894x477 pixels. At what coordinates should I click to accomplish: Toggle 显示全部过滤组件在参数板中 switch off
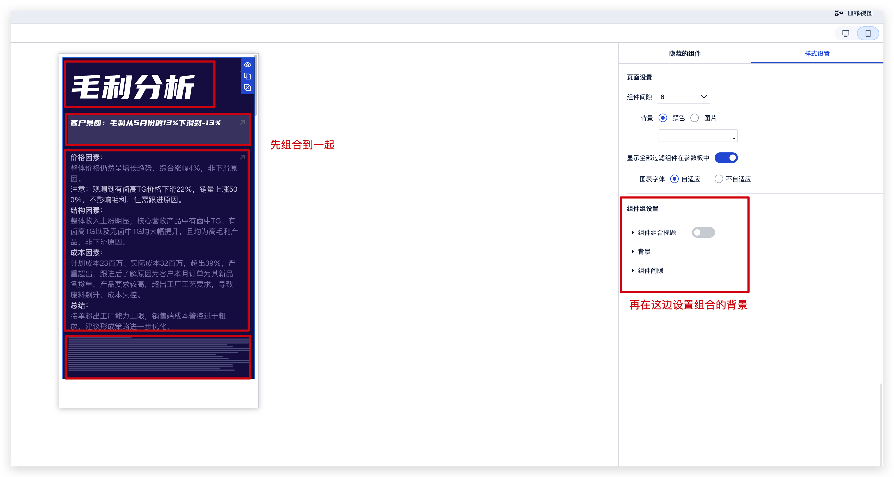726,158
